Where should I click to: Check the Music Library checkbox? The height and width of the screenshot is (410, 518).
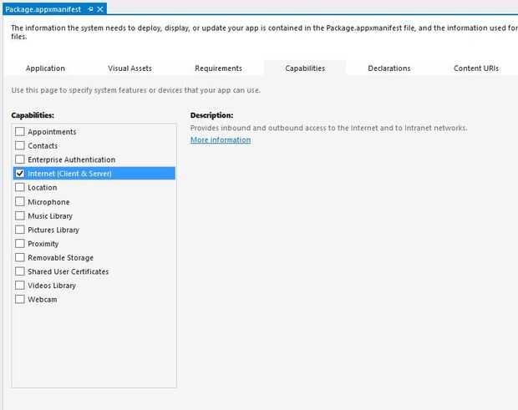point(20,215)
